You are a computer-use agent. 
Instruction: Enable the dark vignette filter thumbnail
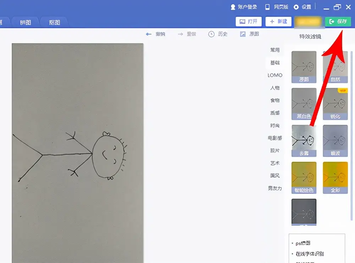[x=304, y=212]
